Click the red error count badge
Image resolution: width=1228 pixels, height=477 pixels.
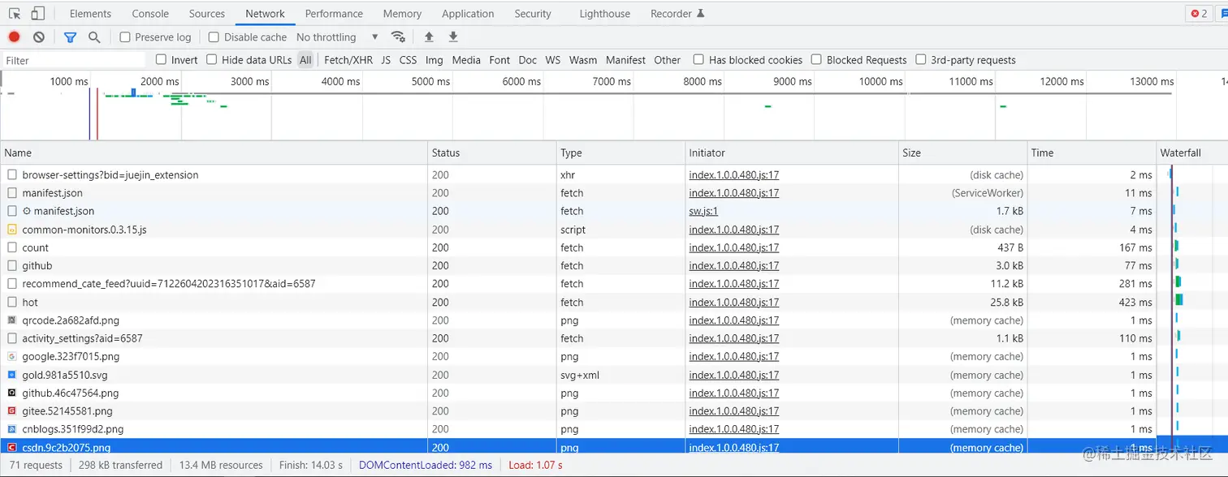pos(1199,14)
